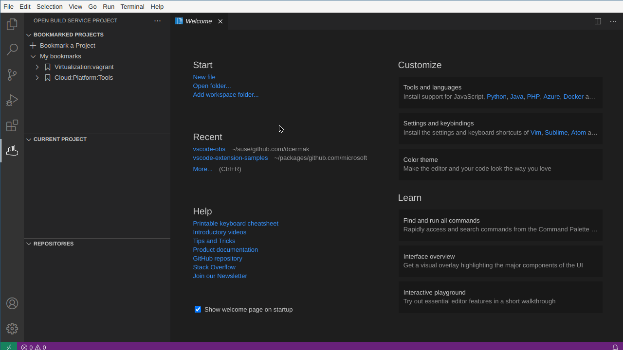
Task: Click the plus icon beside Bookmark a Project
Action: point(33,45)
